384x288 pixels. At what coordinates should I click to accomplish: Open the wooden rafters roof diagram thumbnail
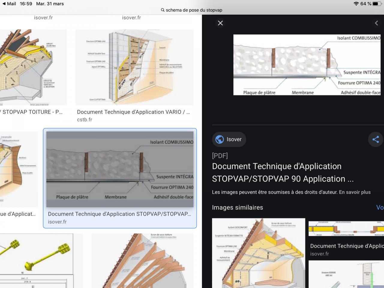coord(142,261)
